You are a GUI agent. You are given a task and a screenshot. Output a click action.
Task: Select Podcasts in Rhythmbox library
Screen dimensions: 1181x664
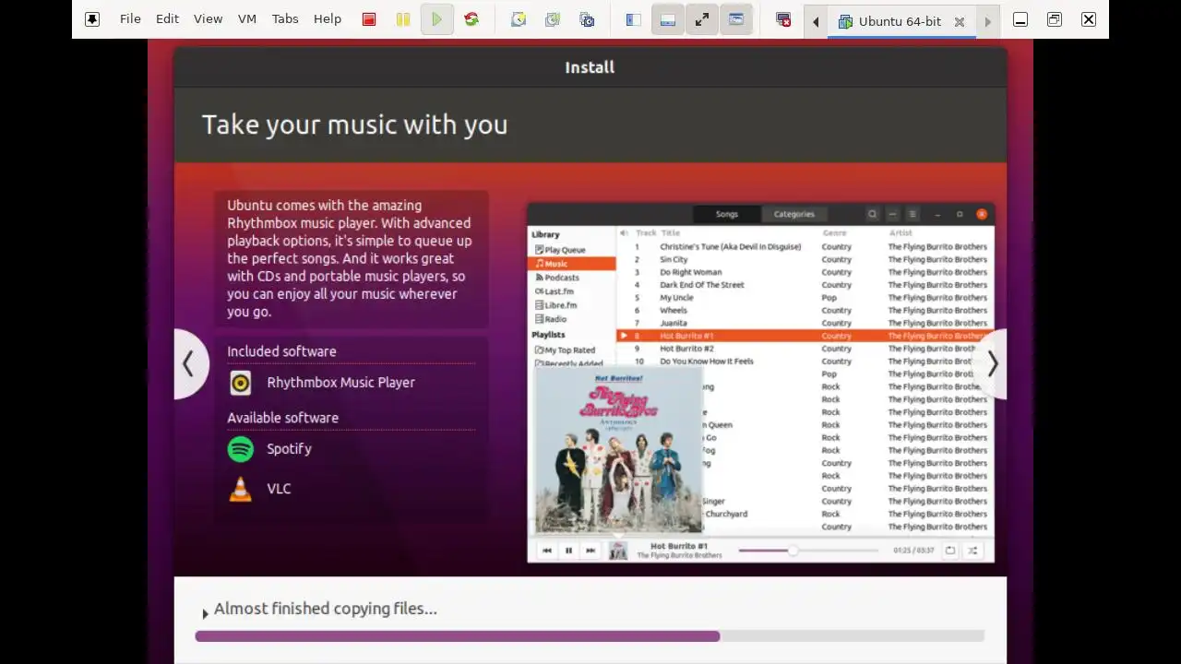tap(572, 278)
